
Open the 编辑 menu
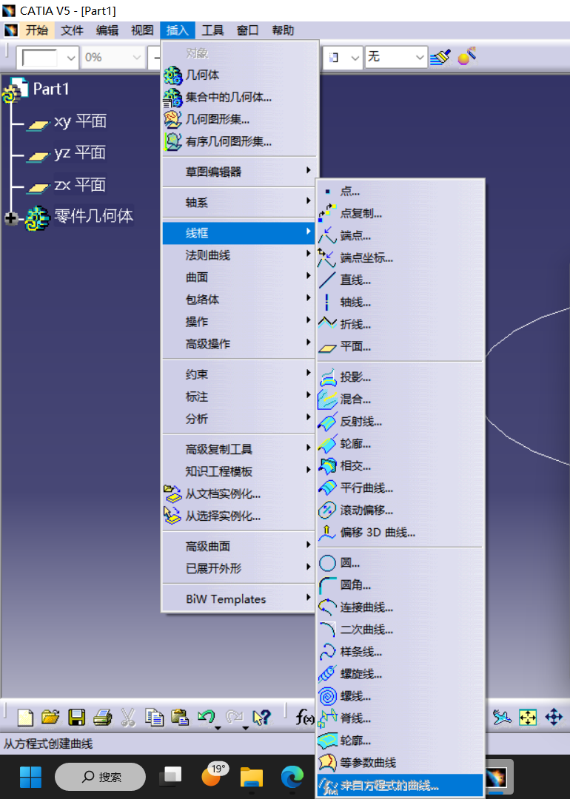[107, 30]
